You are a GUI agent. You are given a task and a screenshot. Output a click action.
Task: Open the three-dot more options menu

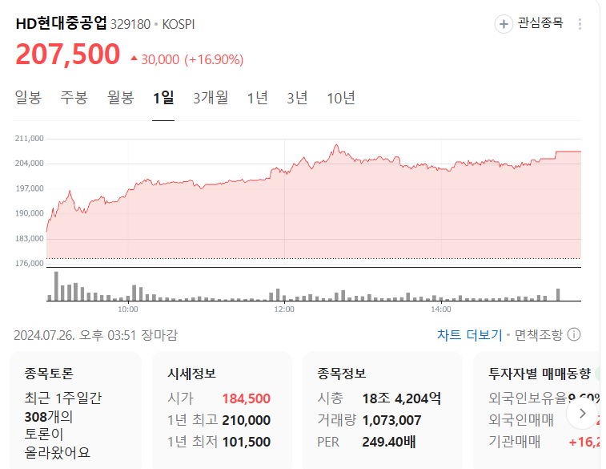pos(580,24)
